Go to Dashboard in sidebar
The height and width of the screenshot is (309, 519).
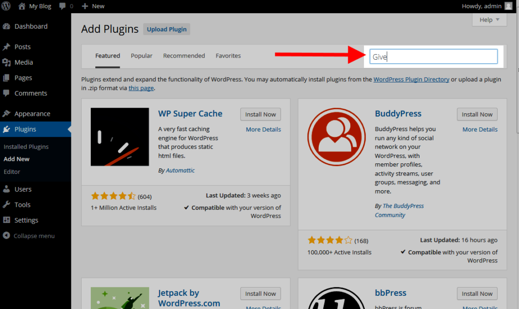[31, 26]
